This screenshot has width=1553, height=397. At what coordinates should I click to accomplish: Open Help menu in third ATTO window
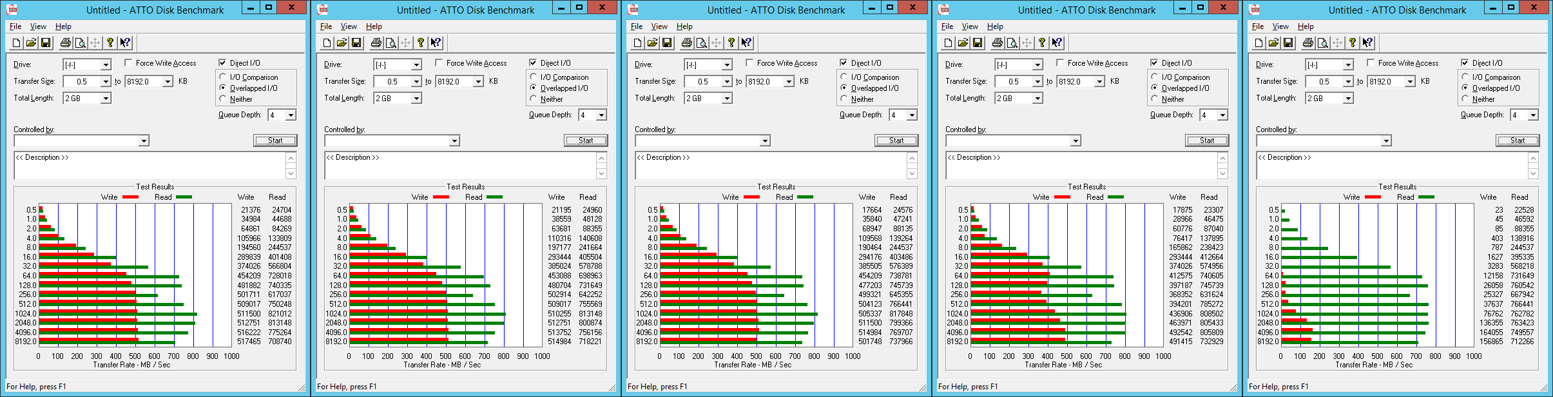[x=684, y=26]
